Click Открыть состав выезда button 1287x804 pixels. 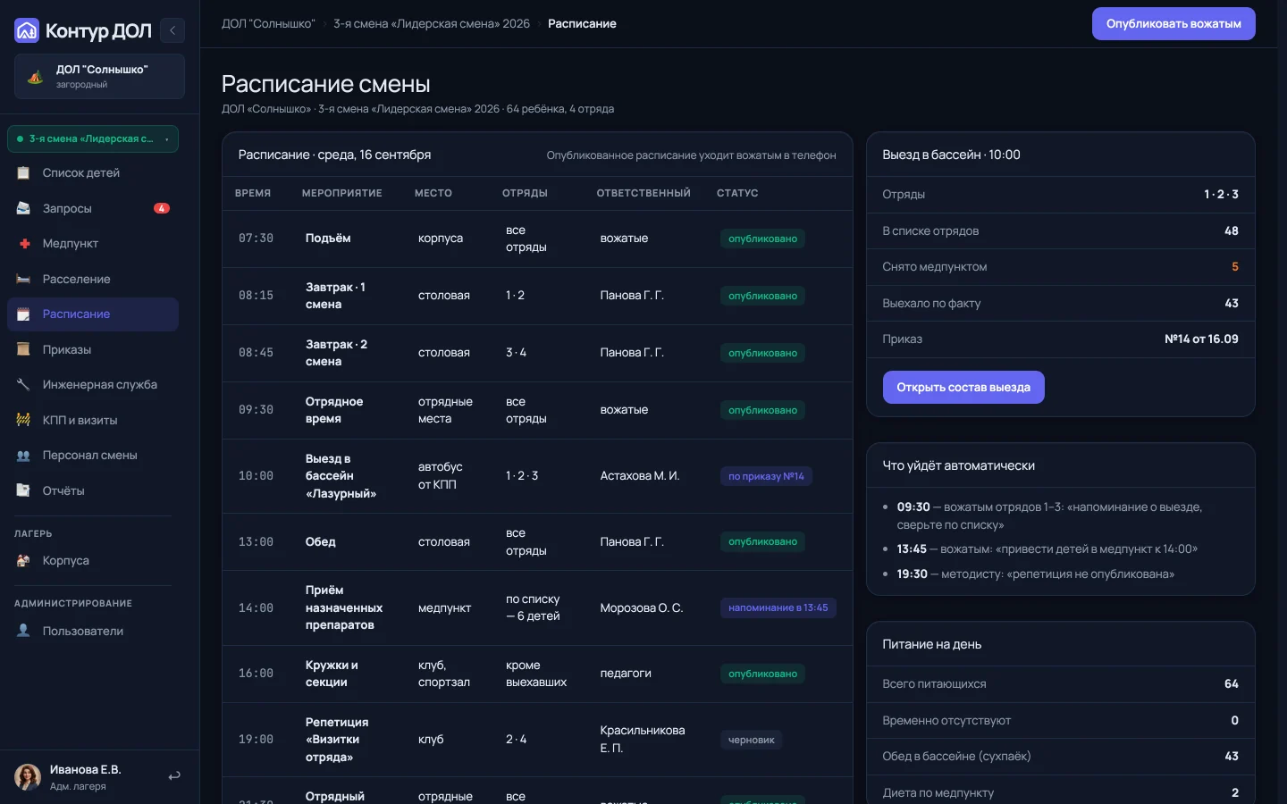tap(963, 387)
